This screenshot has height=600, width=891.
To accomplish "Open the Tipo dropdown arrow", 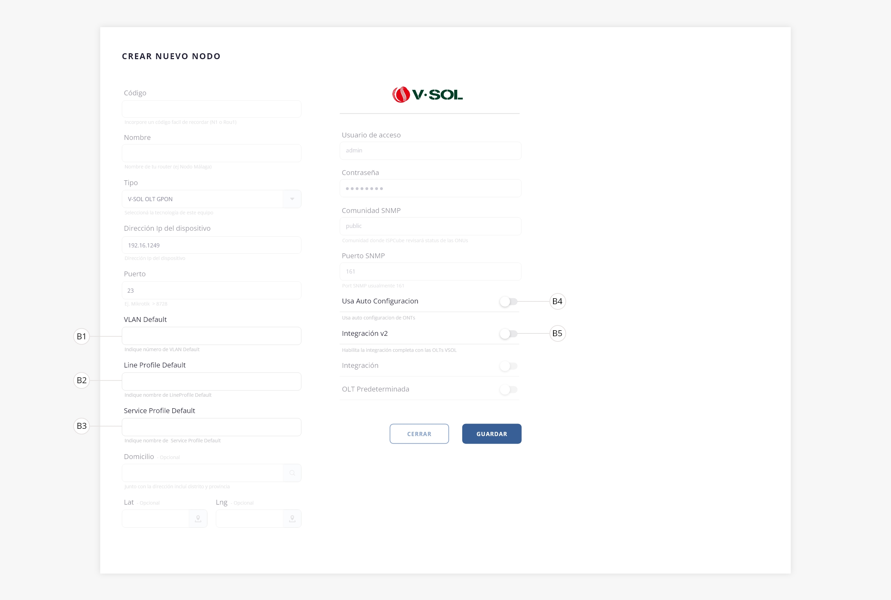I will [x=292, y=199].
